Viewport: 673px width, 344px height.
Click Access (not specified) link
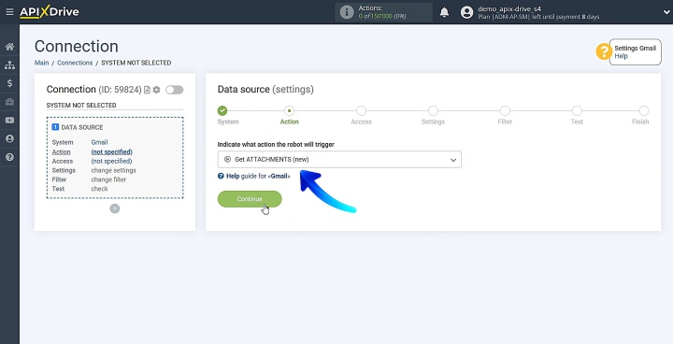coord(111,161)
